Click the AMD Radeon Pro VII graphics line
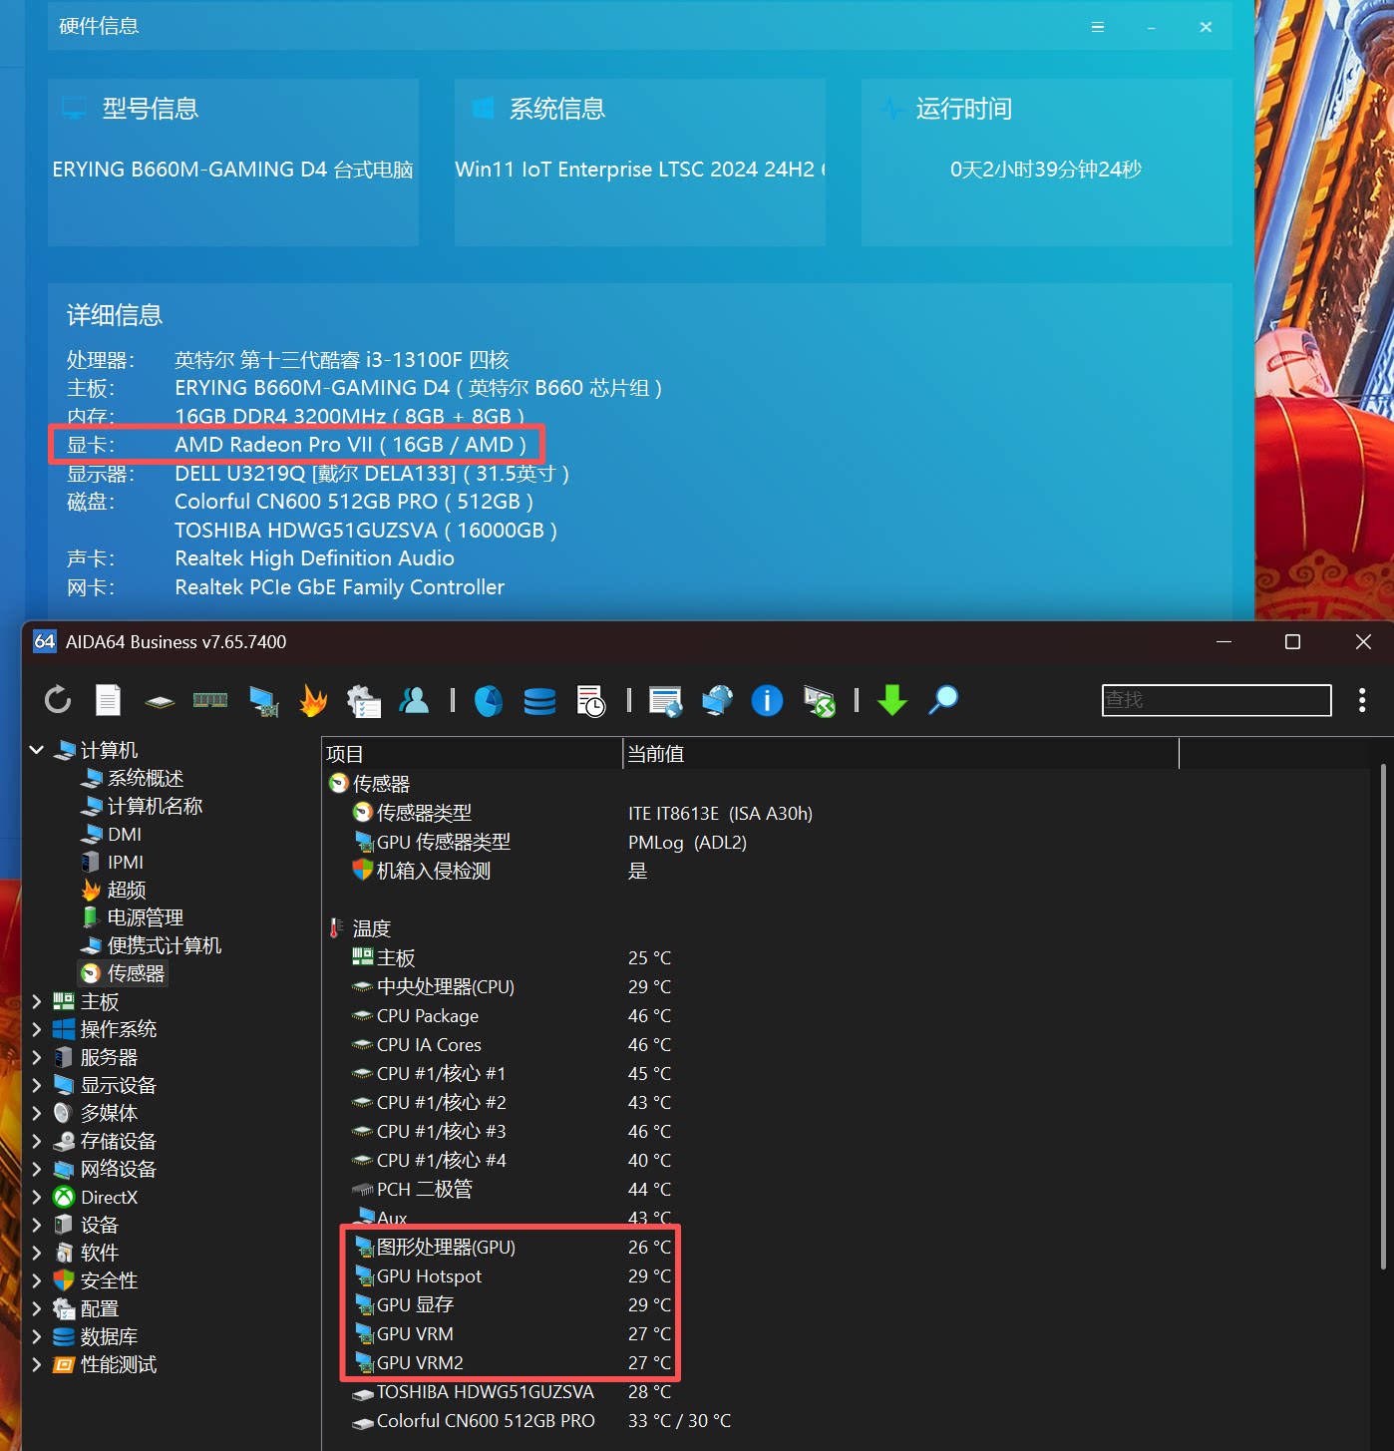 coord(350,445)
